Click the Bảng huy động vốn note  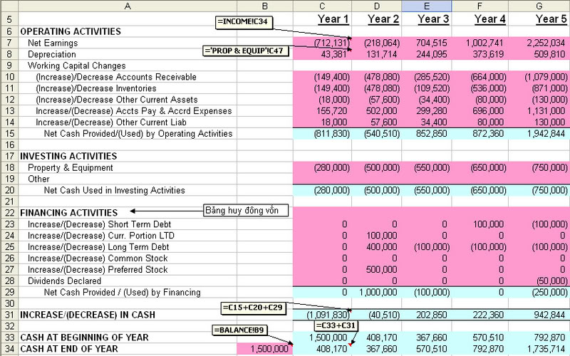(x=246, y=210)
